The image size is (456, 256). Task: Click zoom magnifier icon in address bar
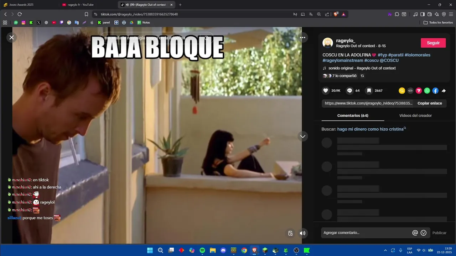319,14
